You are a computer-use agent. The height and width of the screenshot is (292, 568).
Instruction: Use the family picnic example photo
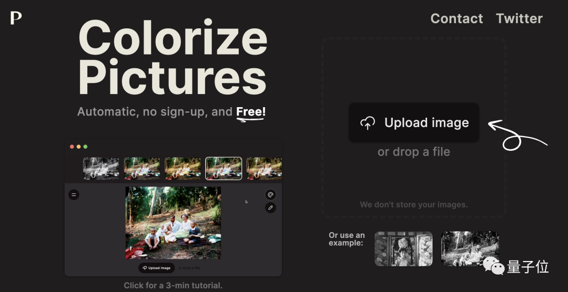[x=470, y=249]
